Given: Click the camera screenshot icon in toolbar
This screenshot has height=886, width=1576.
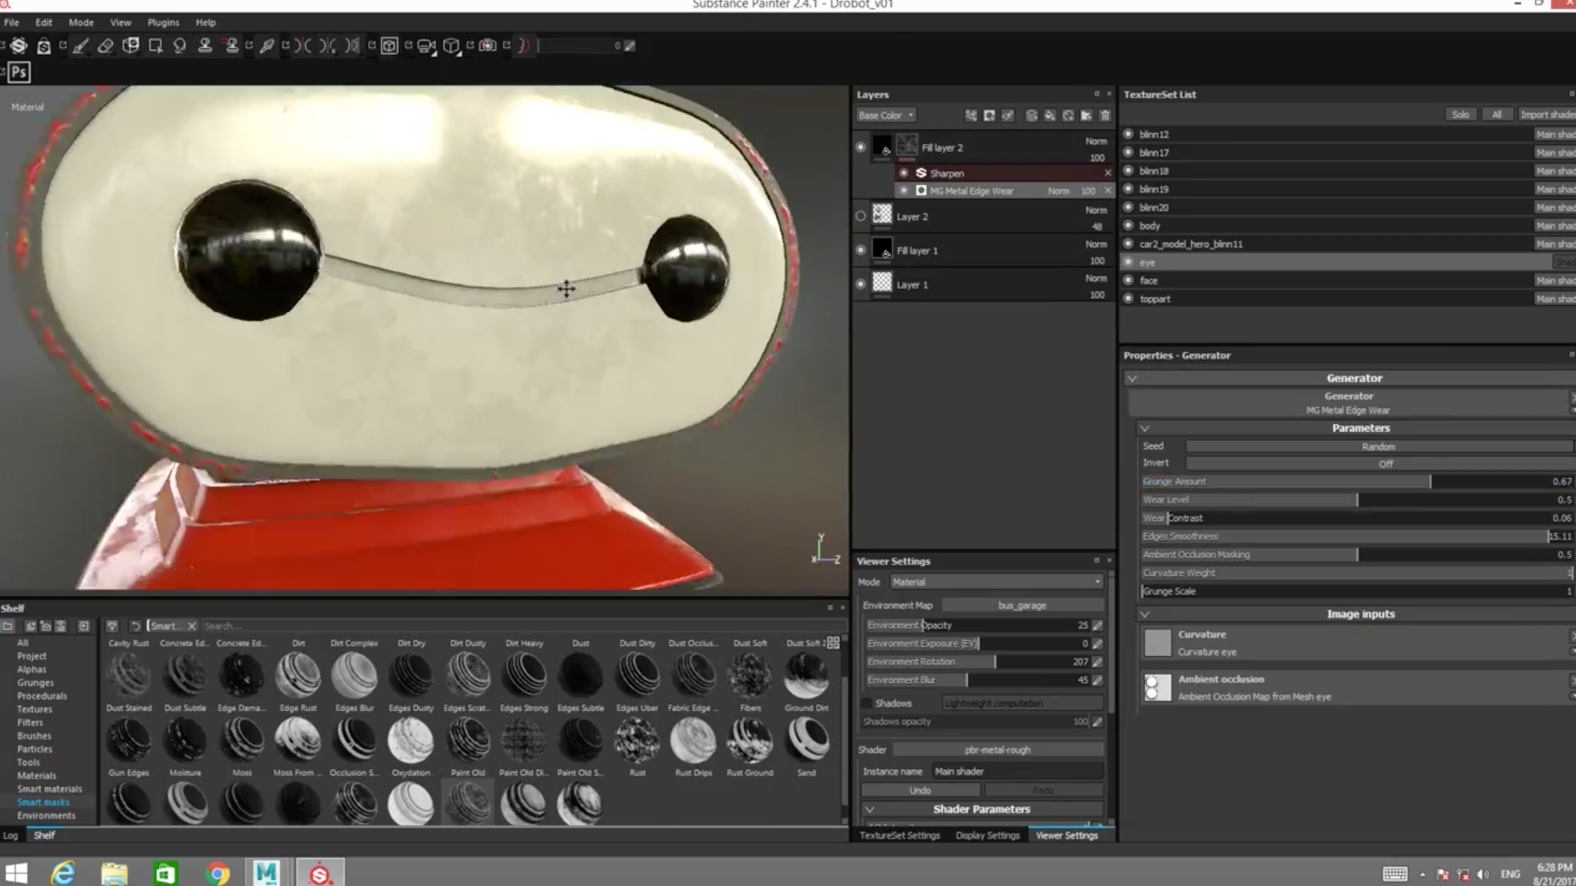Looking at the screenshot, I should [488, 46].
